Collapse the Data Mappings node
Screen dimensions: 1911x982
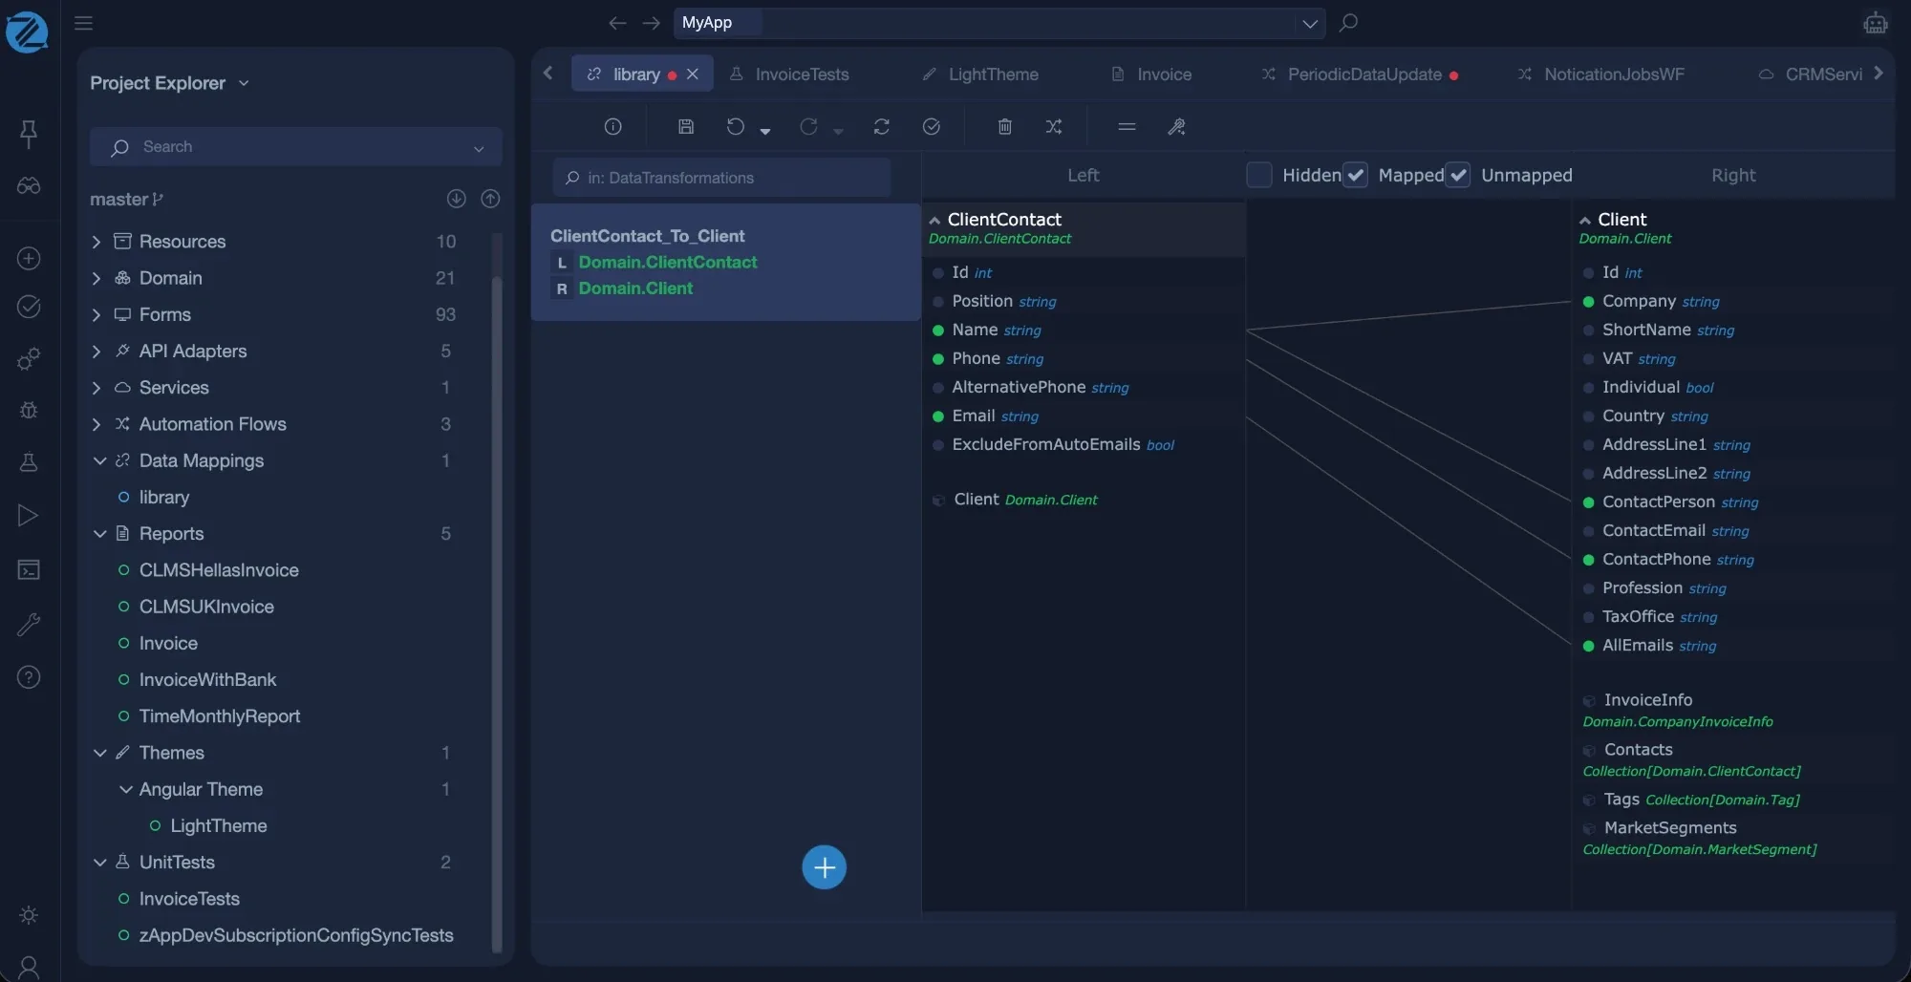(99, 460)
